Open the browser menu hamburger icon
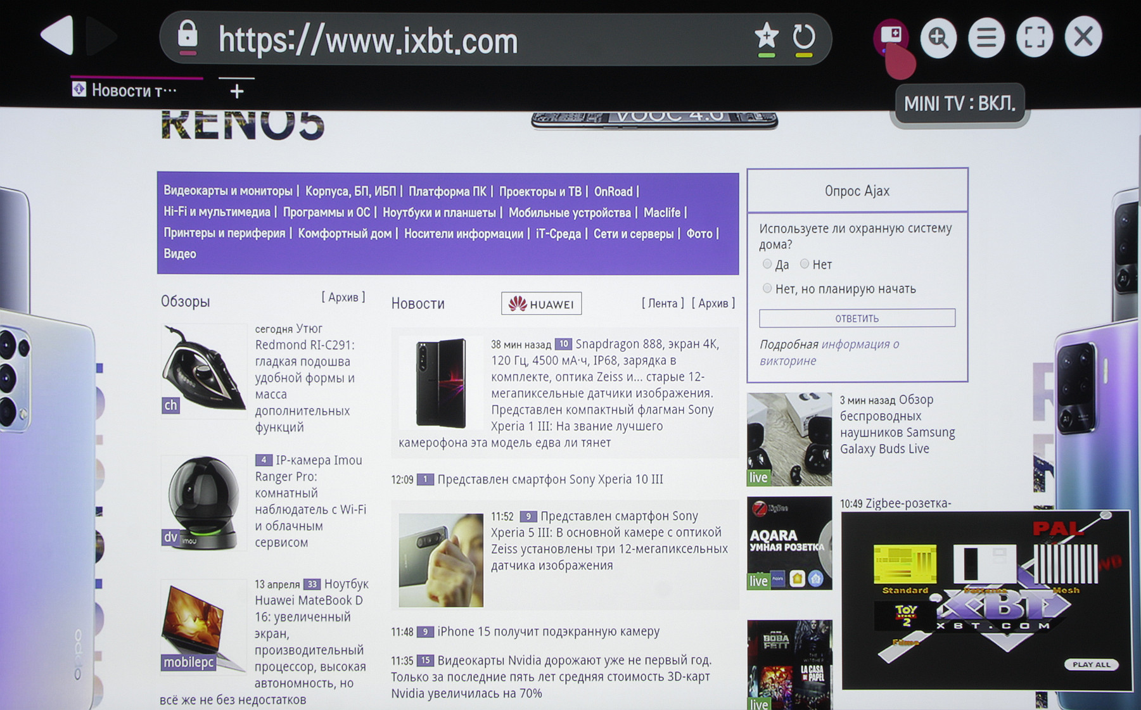1141x710 pixels. [x=986, y=37]
